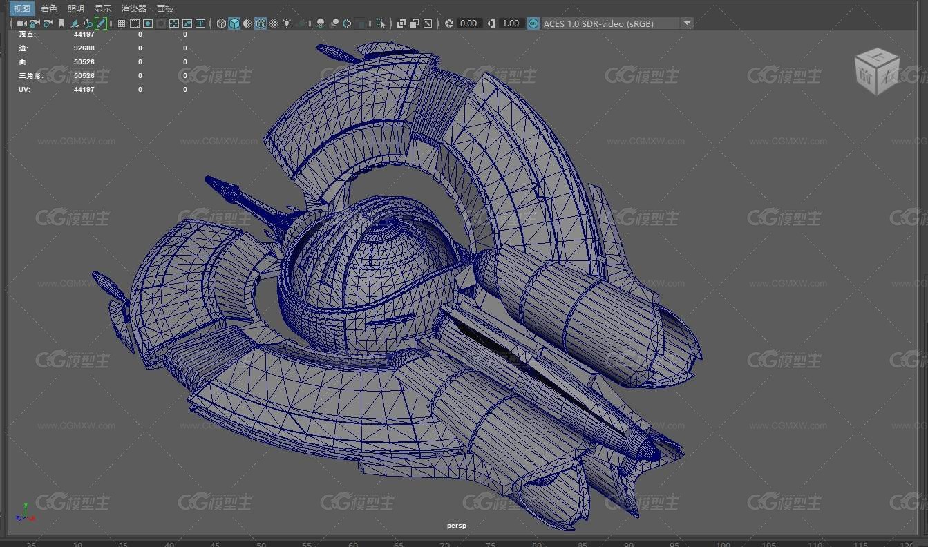
Task: Click the Exposure reset icon
Action: (448, 23)
